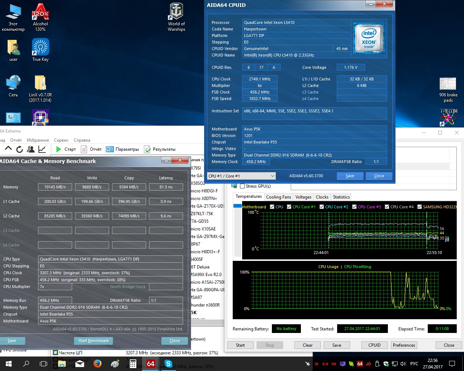This screenshot has height=371, width=464.
Task: Switch to the Temperatures tab
Action: tap(249, 196)
